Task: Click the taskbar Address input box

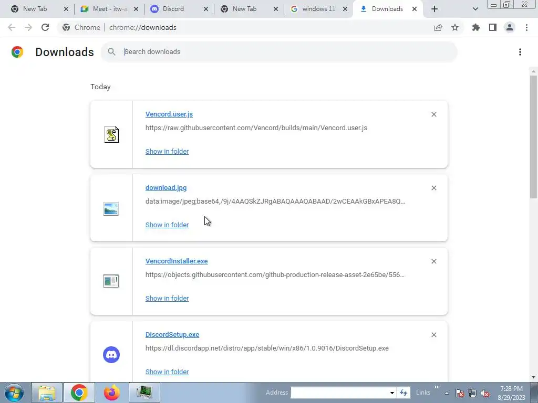Action: pos(339,393)
